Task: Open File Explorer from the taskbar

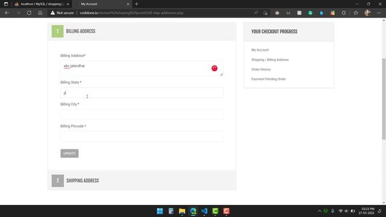Action: (x=182, y=211)
